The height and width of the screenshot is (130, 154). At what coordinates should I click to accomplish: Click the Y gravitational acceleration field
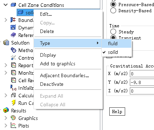click(142, 82)
